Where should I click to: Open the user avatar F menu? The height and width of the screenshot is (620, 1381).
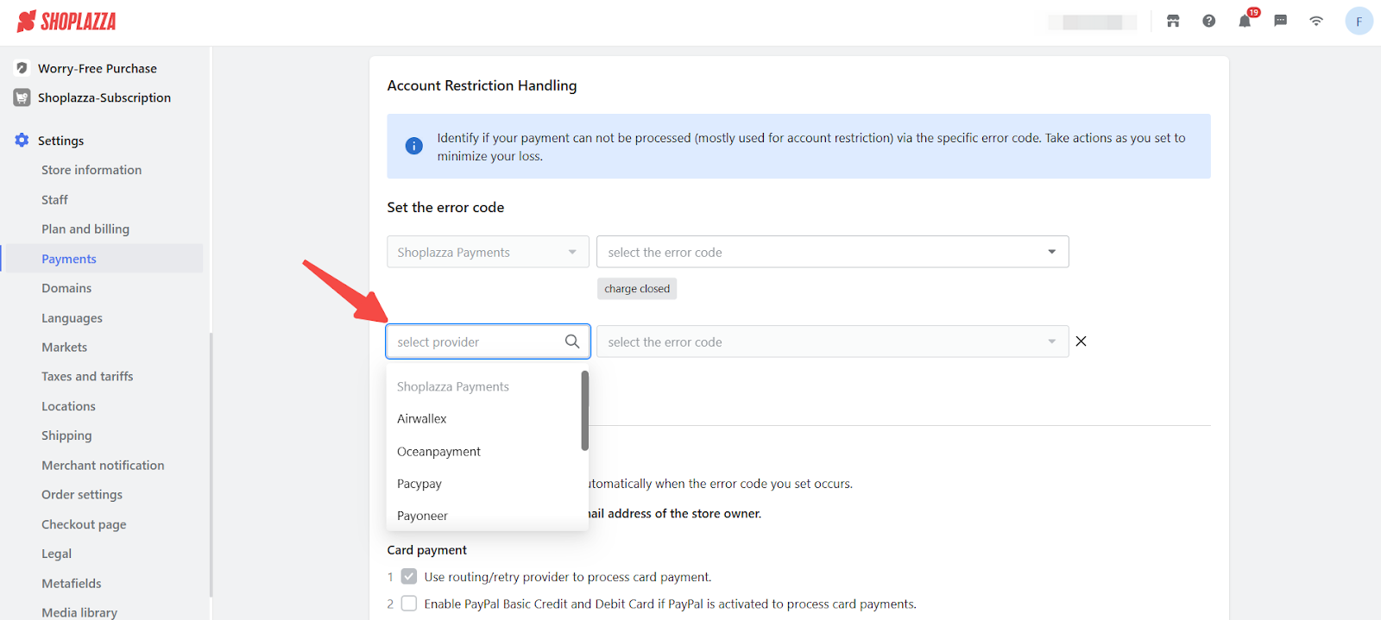[1359, 22]
